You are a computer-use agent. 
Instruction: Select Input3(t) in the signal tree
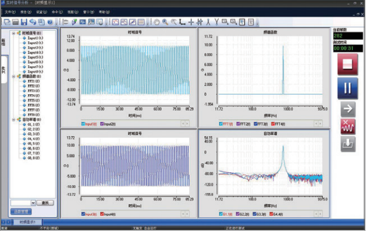[35, 48]
